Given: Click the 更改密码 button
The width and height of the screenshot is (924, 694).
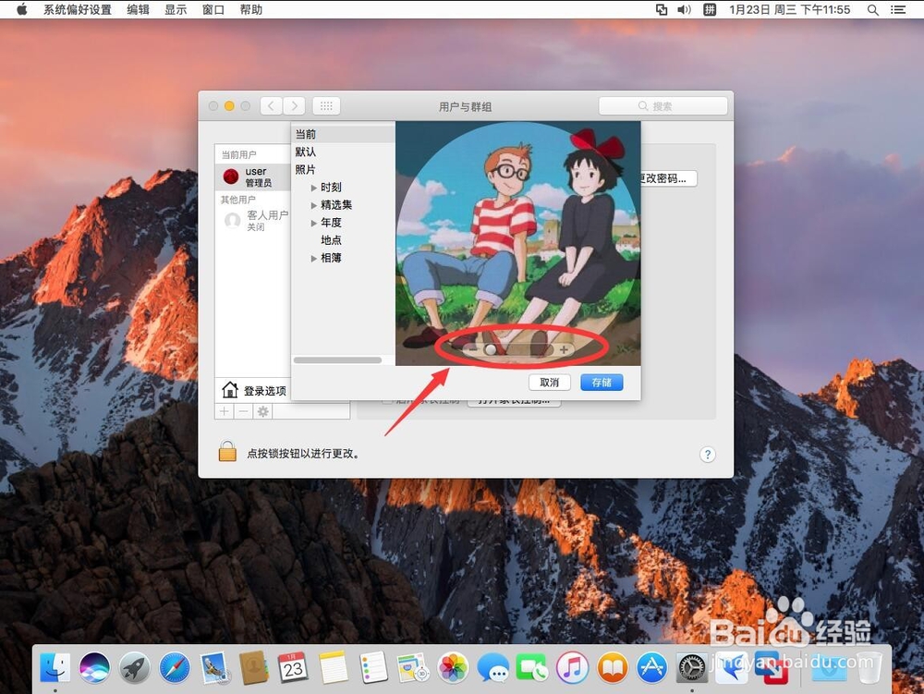Looking at the screenshot, I should [668, 178].
